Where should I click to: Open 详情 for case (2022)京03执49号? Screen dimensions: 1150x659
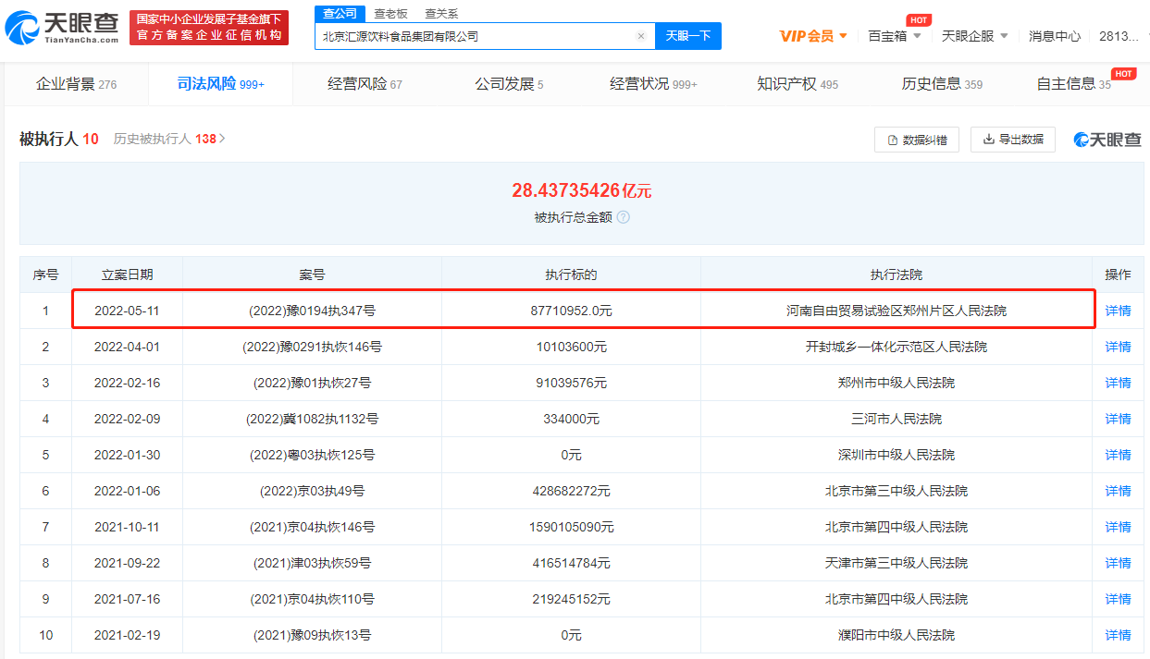(x=1119, y=491)
